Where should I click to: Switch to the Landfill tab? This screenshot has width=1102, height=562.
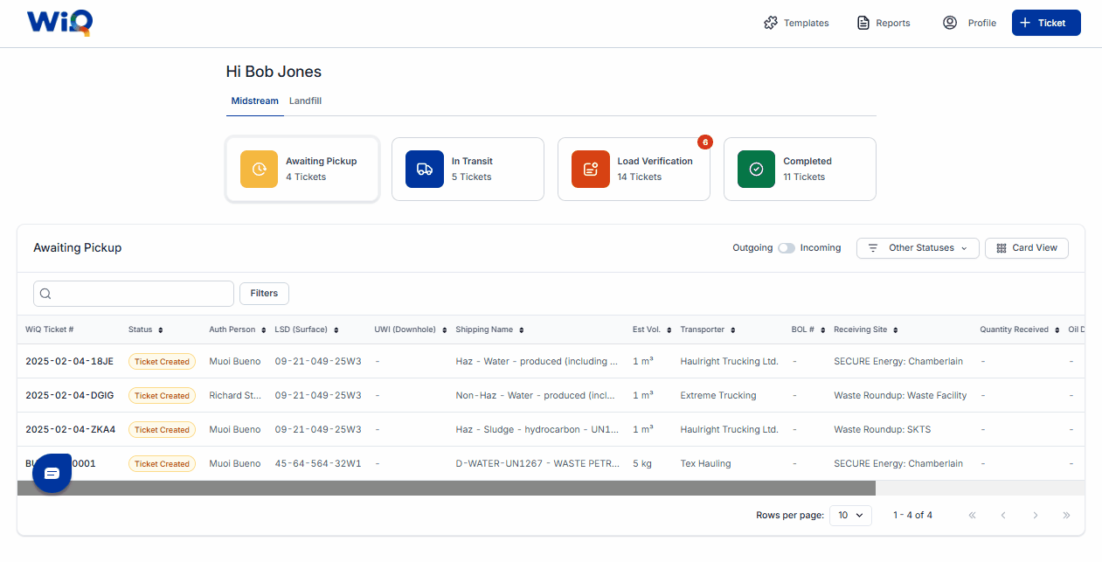coord(306,101)
